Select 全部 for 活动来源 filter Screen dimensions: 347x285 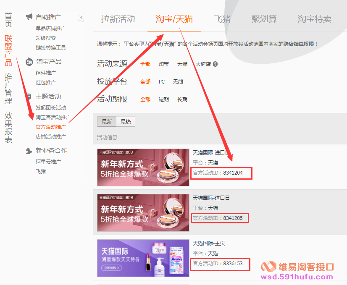145,64
